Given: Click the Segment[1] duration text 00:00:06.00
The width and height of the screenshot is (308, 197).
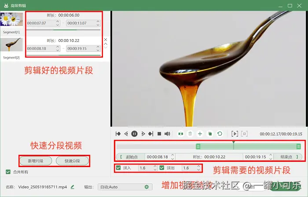Looking at the screenshot, I should tap(69, 15).
